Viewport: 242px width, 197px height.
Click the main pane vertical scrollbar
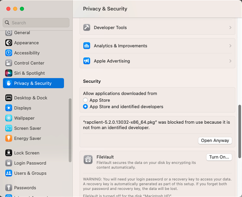pos(240,131)
